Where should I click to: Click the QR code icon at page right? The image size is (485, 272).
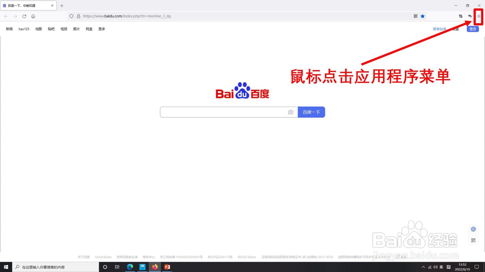(x=473, y=240)
